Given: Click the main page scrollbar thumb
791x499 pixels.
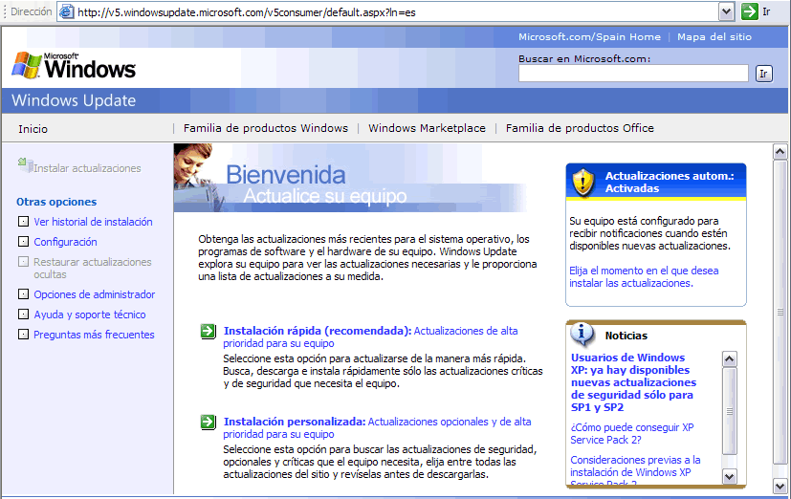Looking at the screenshot, I should coord(780,312).
